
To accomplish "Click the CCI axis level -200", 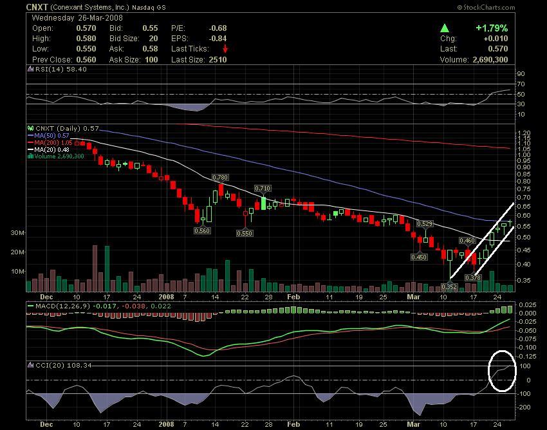I will click(x=523, y=407).
